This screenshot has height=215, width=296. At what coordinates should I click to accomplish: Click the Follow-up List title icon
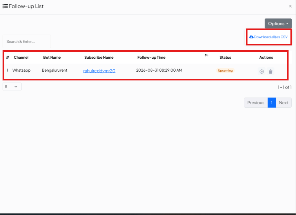pos(5,6)
